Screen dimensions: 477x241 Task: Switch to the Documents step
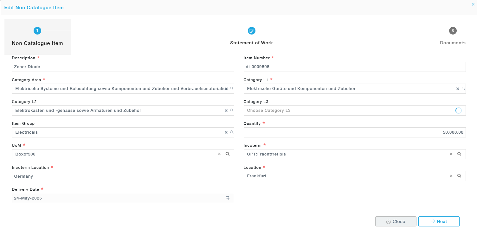pos(453,31)
